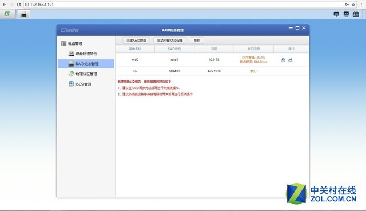This screenshot has width=366, height=211.
Task: Click the address bar showing 192.168.1.101
Action: pos(184,5)
